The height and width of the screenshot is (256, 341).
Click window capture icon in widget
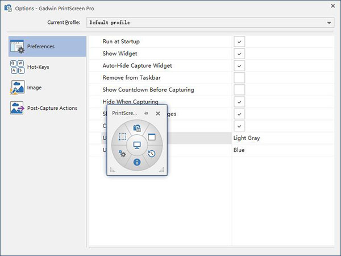pyautogui.click(x=152, y=137)
